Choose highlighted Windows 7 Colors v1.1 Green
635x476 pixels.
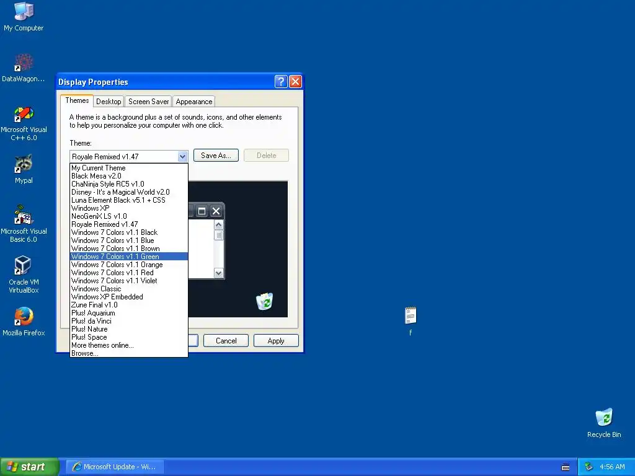129,257
